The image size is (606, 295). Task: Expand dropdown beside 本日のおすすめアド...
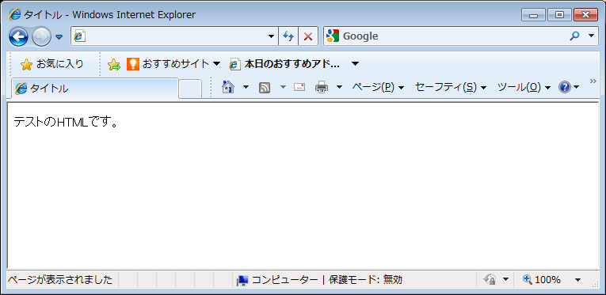(x=355, y=64)
